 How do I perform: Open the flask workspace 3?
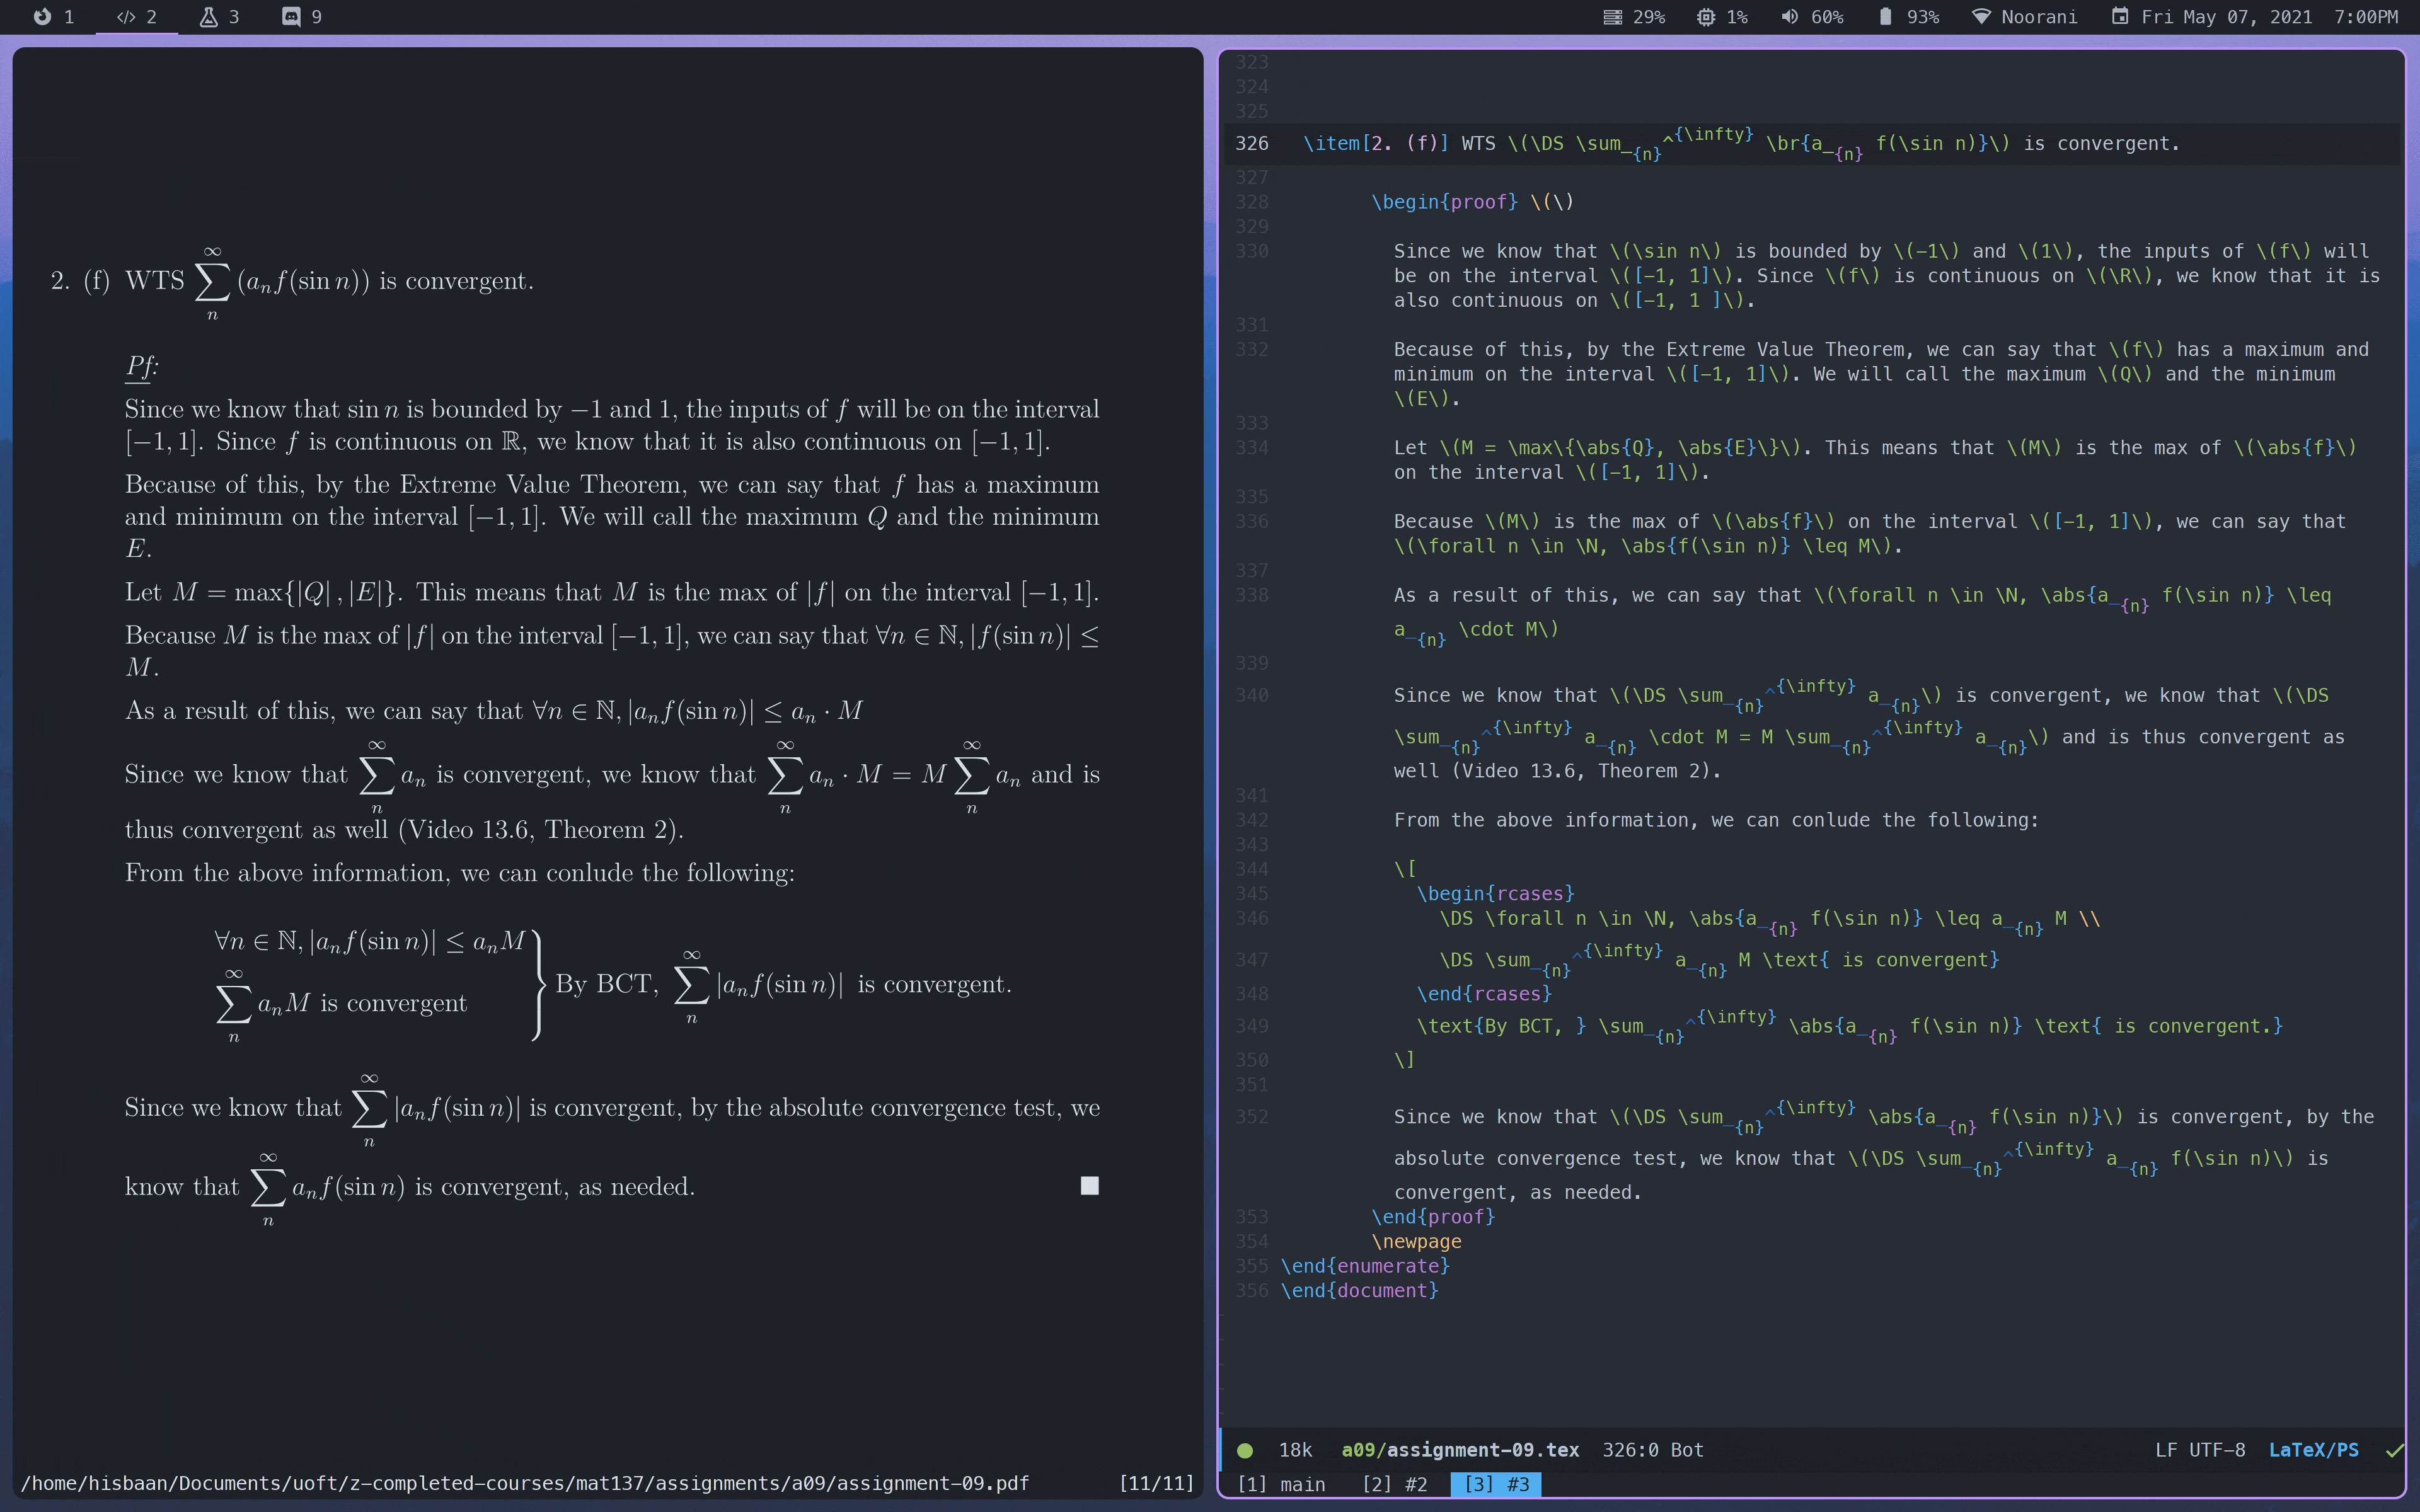coord(209,17)
